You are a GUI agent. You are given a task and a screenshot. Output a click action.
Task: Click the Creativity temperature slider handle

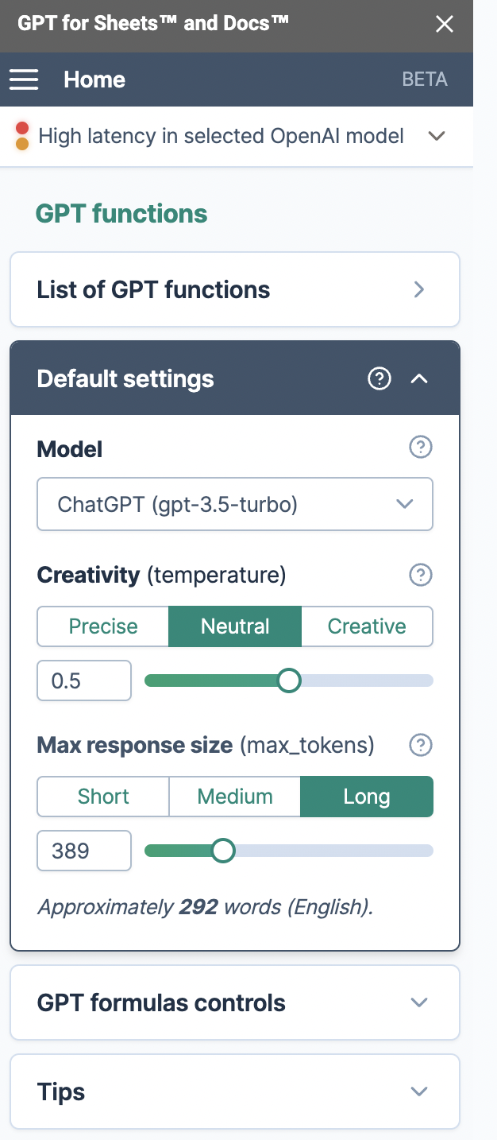click(x=290, y=681)
